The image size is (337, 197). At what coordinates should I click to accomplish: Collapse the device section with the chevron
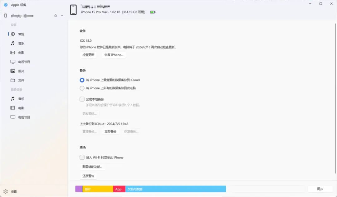(x=62, y=16)
